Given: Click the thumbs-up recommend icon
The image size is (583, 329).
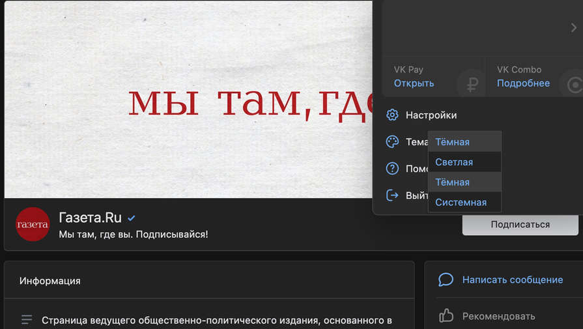Looking at the screenshot, I should click(x=446, y=315).
